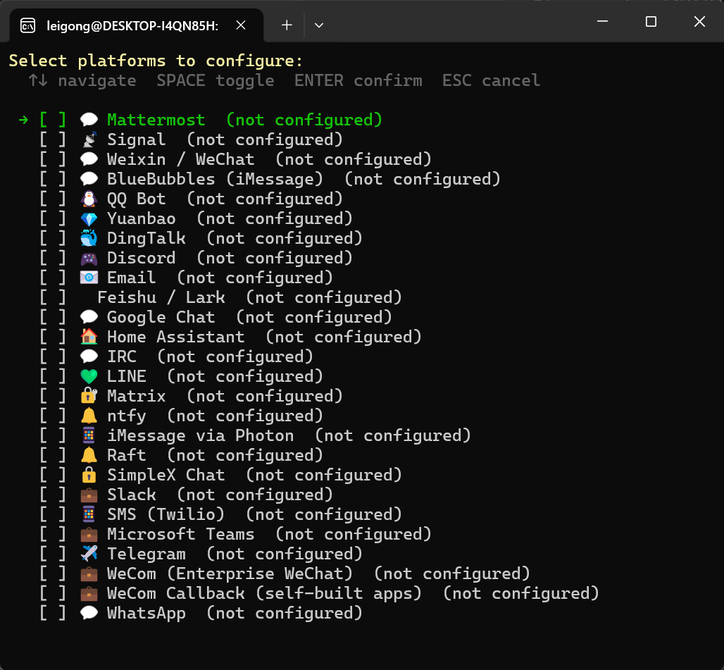The width and height of the screenshot is (724, 670).
Task: Toggle the Mattermost checkbox
Action: point(53,120)
